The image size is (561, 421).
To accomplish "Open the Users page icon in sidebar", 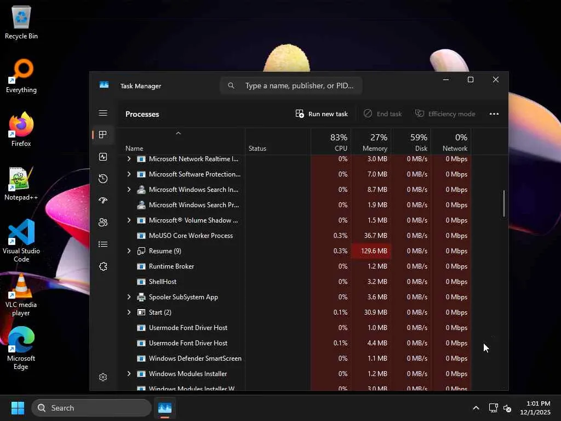I will [x=103, y=223].
